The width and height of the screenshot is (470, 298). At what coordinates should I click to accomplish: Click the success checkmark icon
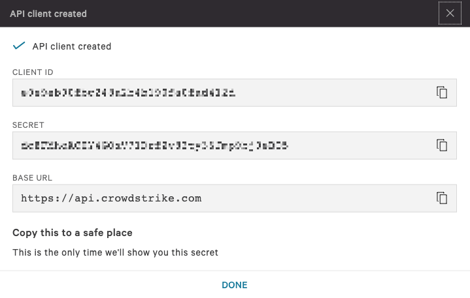(x=19, y=46)
